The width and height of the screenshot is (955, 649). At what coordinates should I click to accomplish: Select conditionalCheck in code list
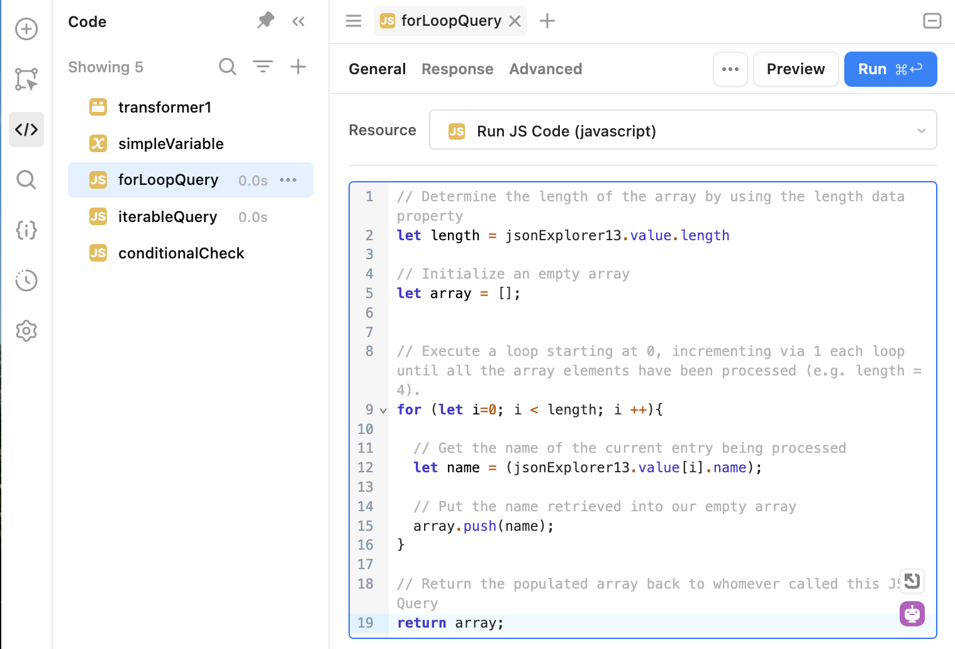coord(191,253)
